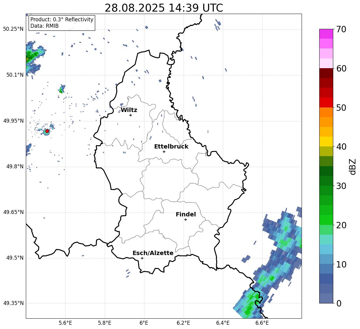Click the 50.25°N latitude label

[13, 29]
